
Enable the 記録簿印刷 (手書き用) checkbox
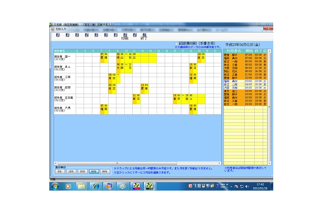[176, 44]
